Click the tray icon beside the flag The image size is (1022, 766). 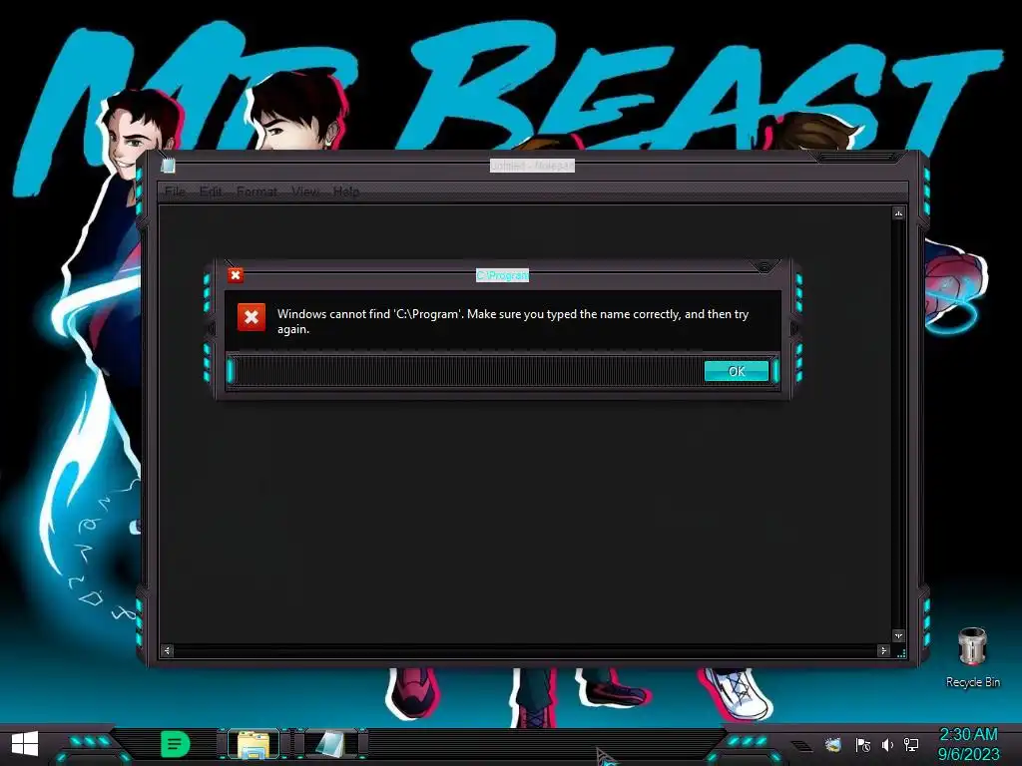833,744
